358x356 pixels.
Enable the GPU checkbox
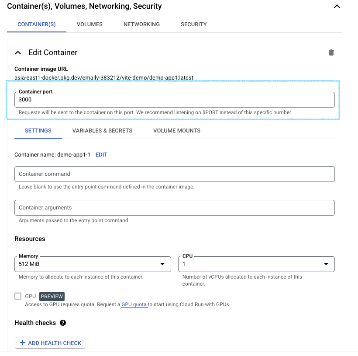(18, 296)
